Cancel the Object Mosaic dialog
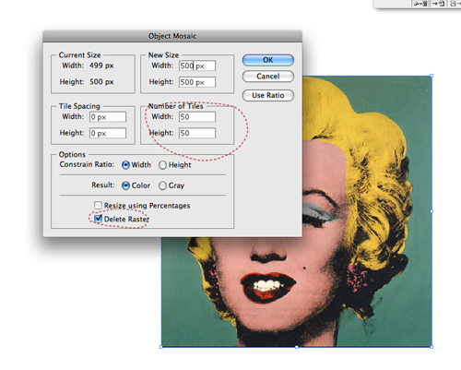 tap(268, 77)
